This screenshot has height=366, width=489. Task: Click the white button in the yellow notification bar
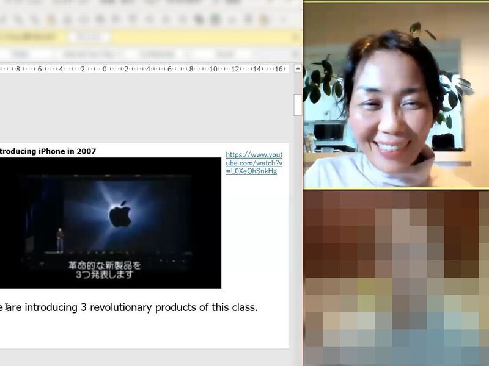pyautogui.click(x=89, y=37)
